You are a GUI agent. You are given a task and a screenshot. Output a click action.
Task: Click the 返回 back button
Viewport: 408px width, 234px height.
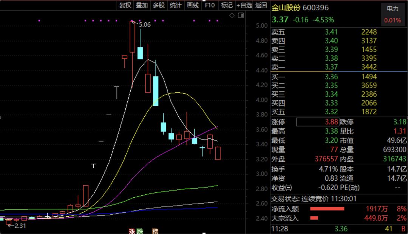coord(261,5)
